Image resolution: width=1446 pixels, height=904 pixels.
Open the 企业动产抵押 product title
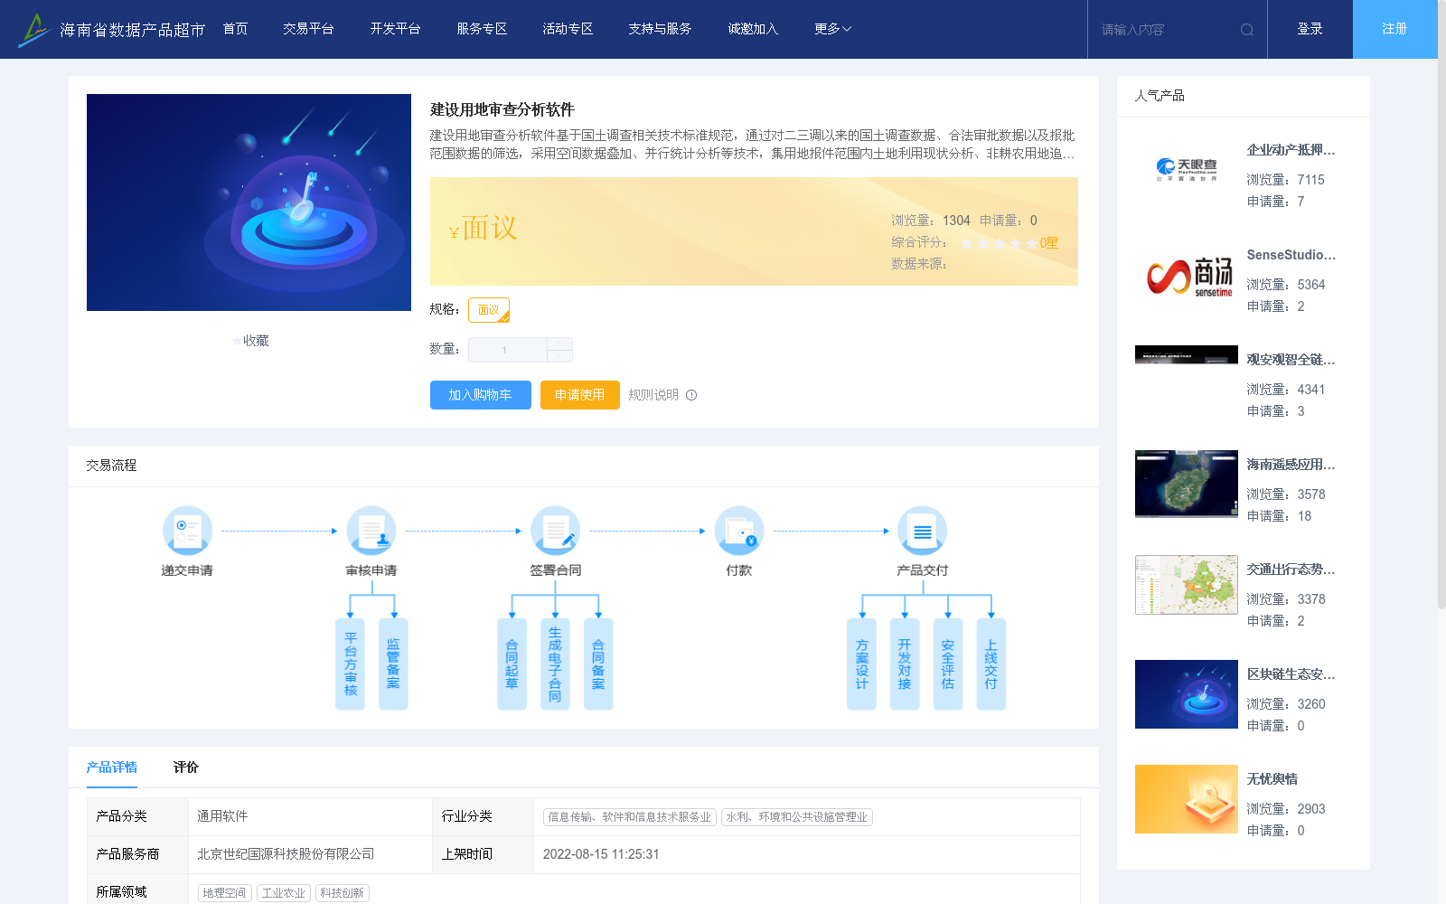point(1291,150)
